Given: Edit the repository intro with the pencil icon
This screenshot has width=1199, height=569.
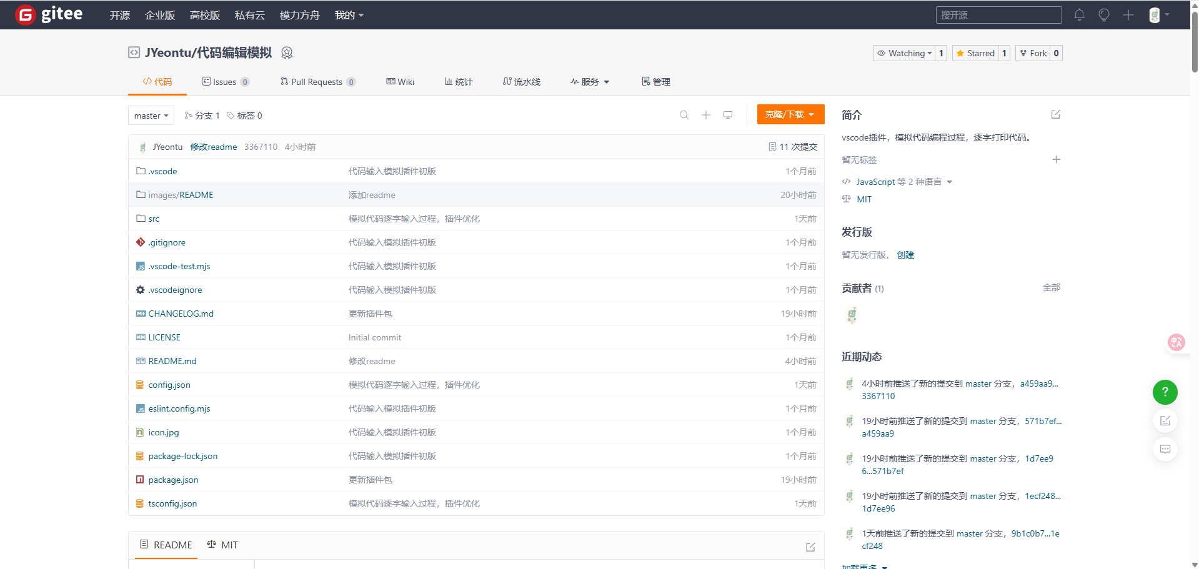Looking at the screenshot, I should pyautogui.click(x=1056, y=114).
